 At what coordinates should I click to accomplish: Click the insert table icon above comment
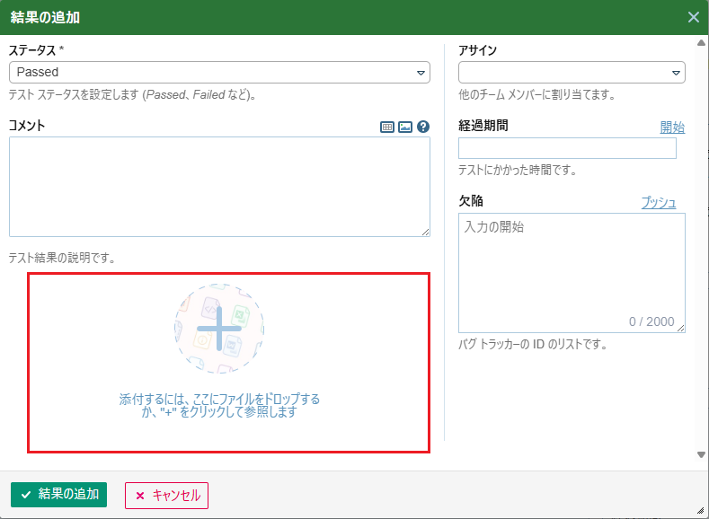[x=387, y=128]
